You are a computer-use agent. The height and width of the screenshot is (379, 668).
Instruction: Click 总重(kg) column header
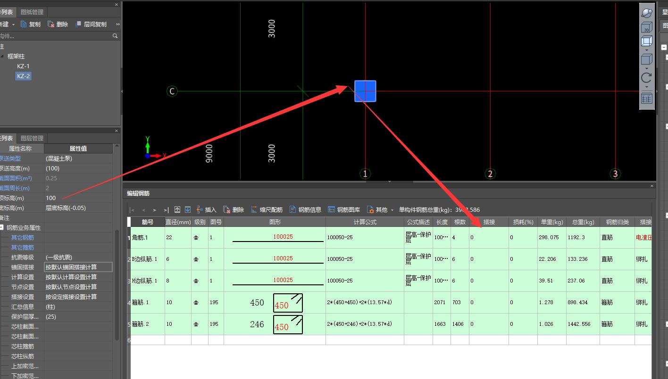583,222
